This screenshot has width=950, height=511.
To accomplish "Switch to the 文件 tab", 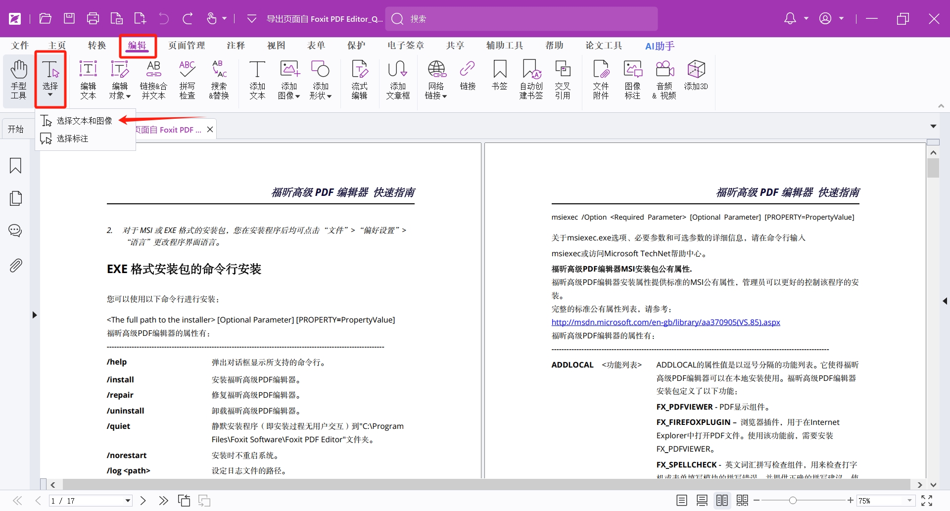I will pos(20,46).
